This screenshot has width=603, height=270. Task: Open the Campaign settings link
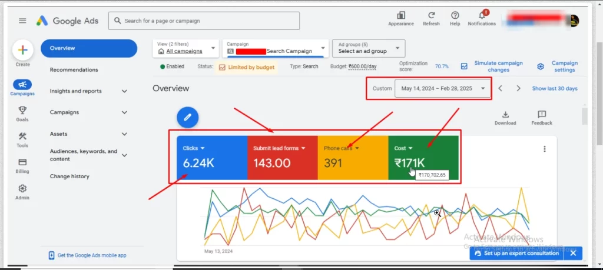coord(565,66)
